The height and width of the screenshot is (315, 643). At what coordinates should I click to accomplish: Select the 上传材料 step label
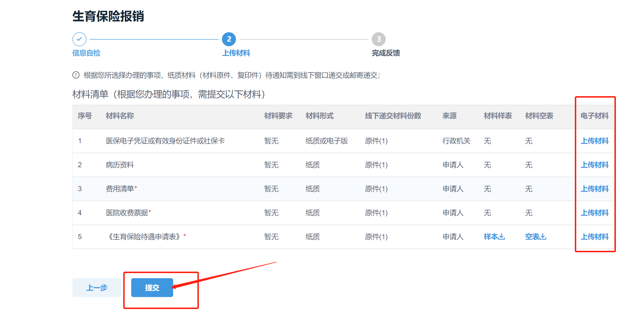tap(236, 53)
